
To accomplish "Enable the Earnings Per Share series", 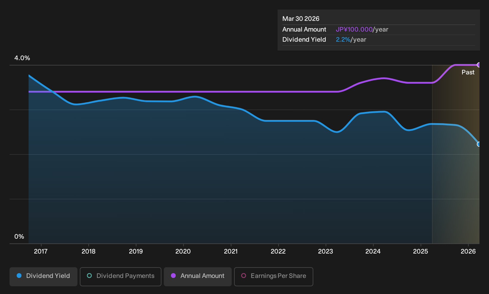I will coord(274,277).
